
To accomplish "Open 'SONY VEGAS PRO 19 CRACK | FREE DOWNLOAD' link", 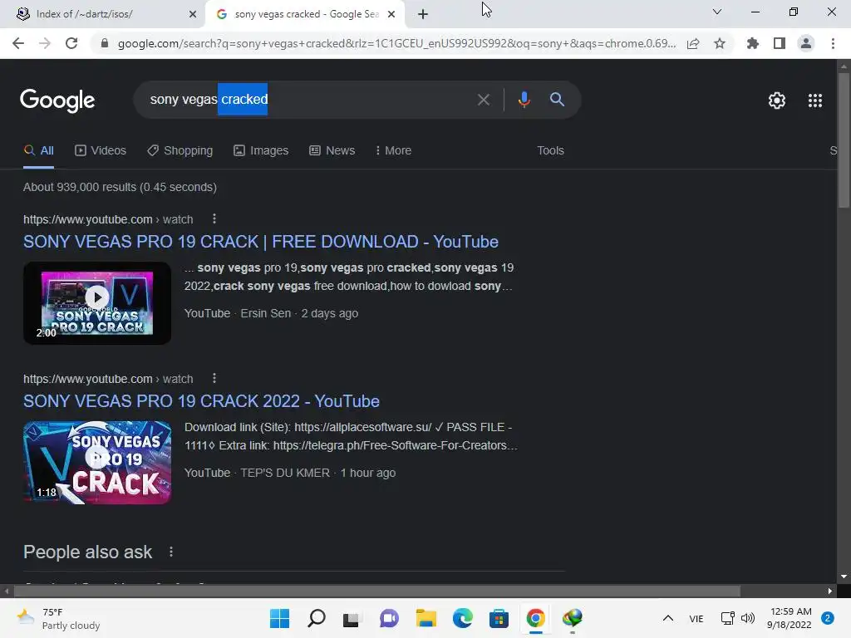I will pos(260,242).
